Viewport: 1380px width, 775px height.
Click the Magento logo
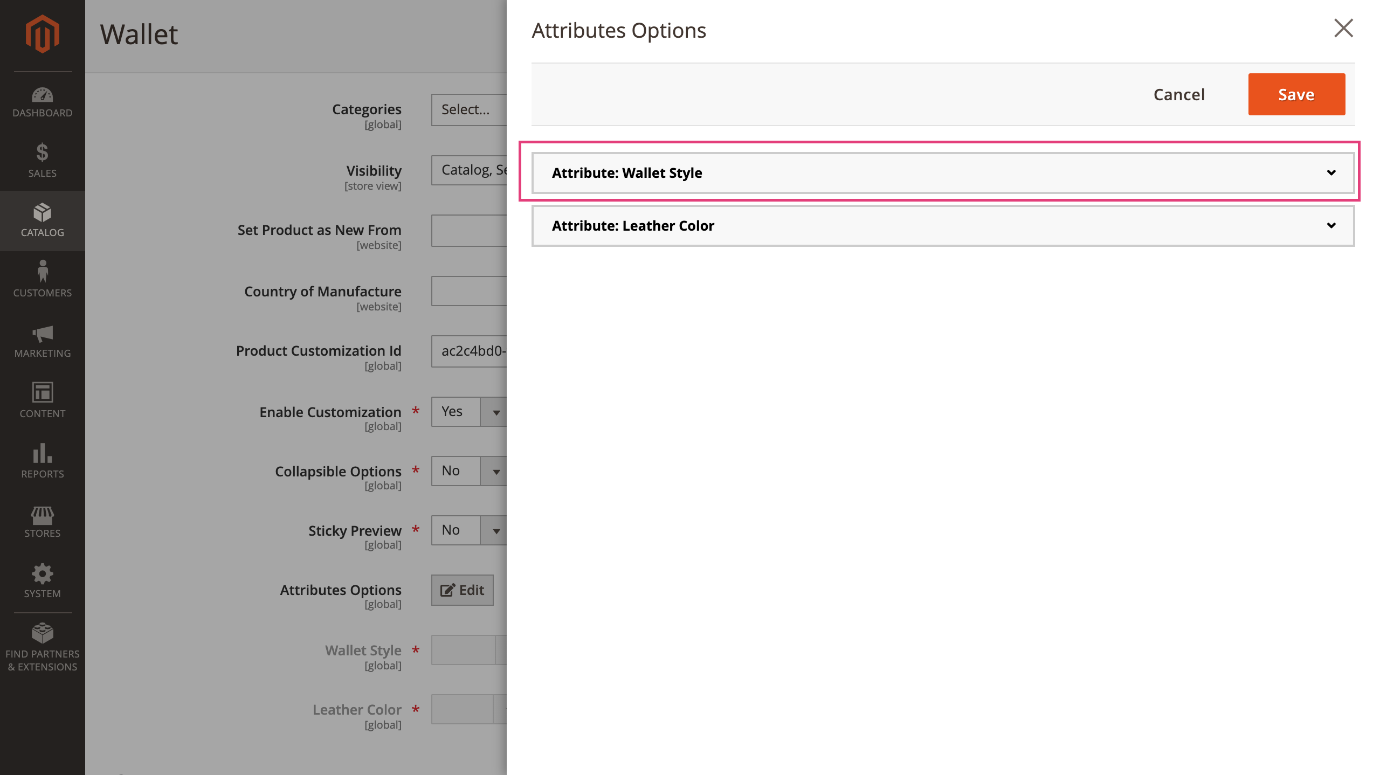tap(42, 33)
